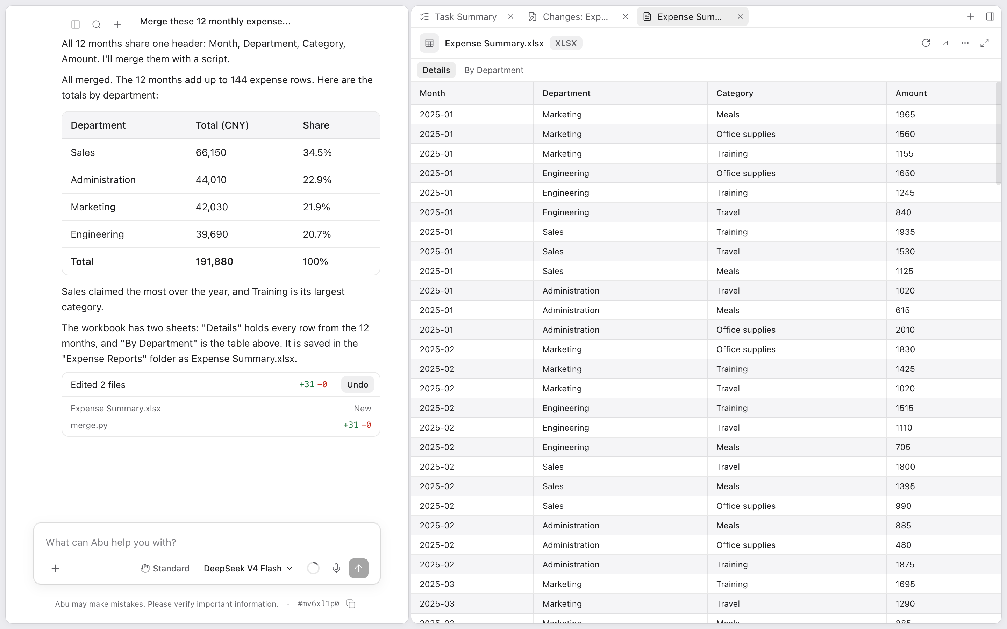Select the Amount cell 2010
Screen dimensions: 1007x629
click(x=943, y=330)
